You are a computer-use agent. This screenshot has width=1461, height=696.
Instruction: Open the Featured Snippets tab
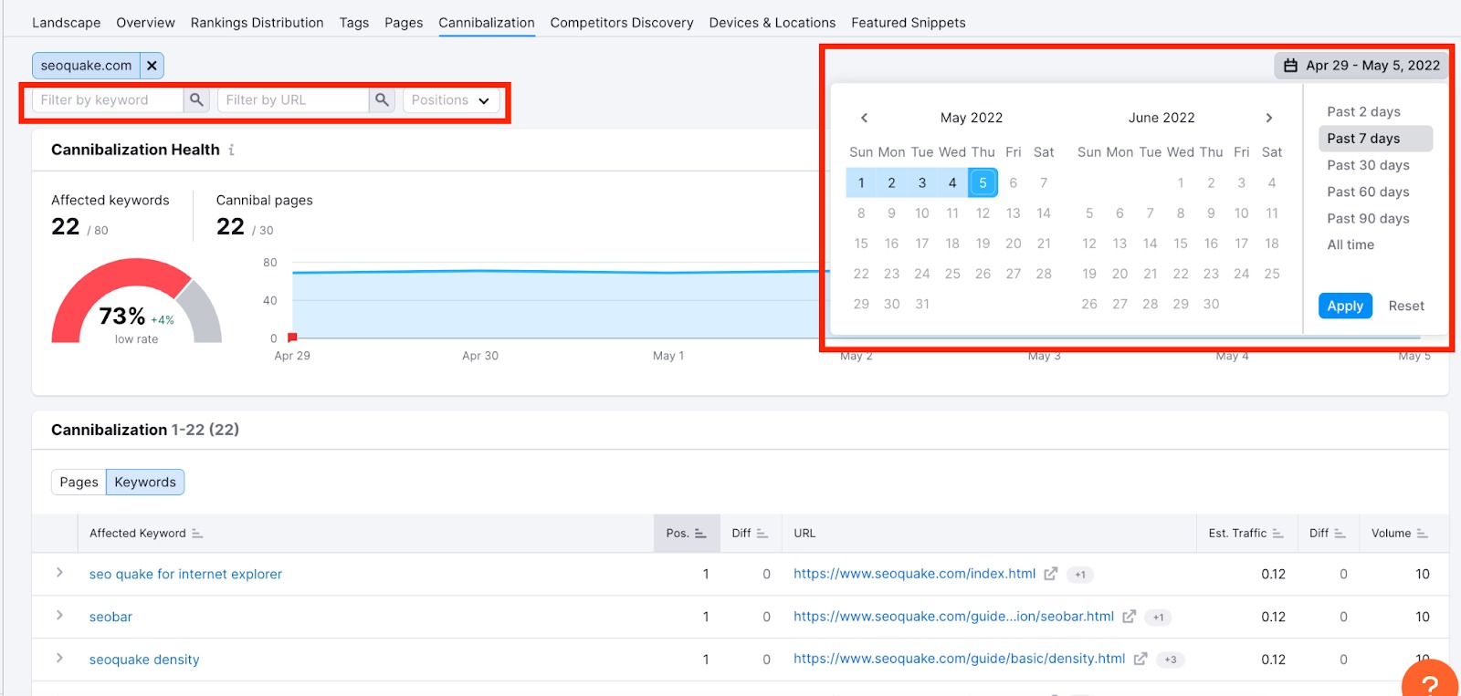(x=909, y=23)
